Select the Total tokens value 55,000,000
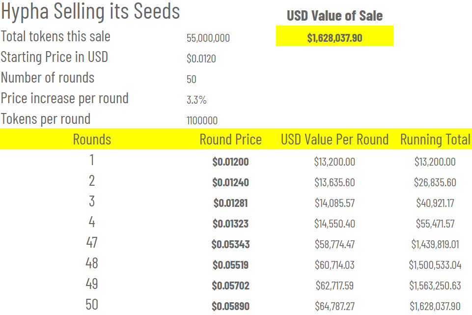The width and height of the screenshot is (472, 315). point(208,38)
